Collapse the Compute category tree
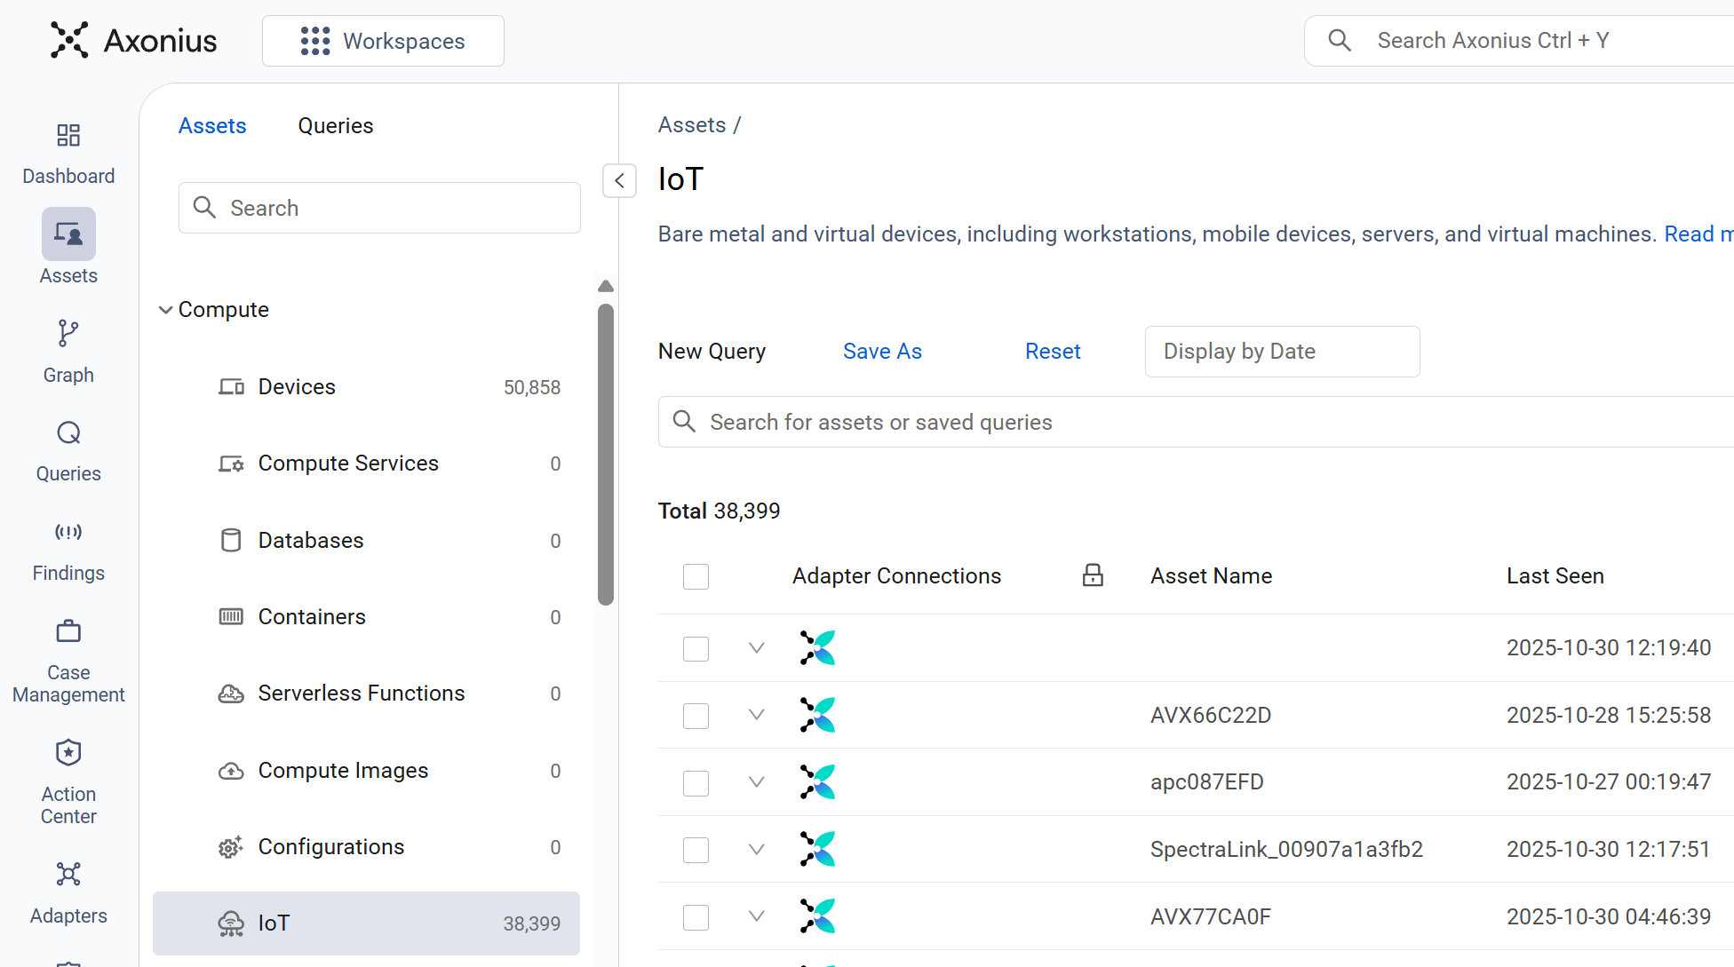The height and width of the screenshot is (967, 1734). [166, 310]
